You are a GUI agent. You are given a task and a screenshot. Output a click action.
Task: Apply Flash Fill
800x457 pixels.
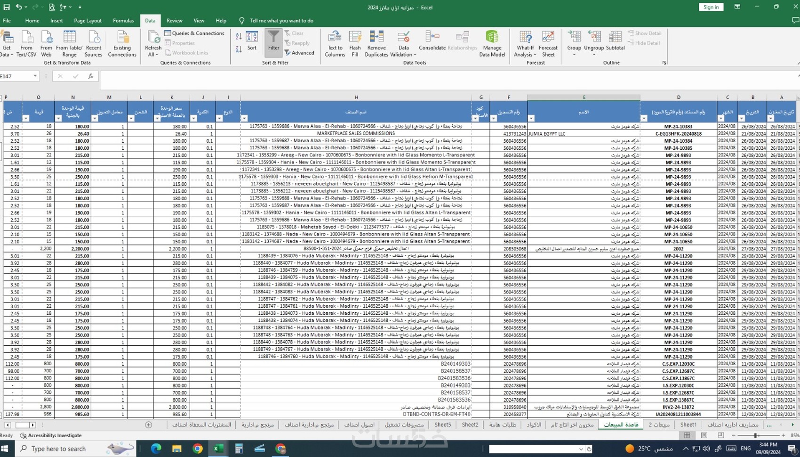[355, 44]
